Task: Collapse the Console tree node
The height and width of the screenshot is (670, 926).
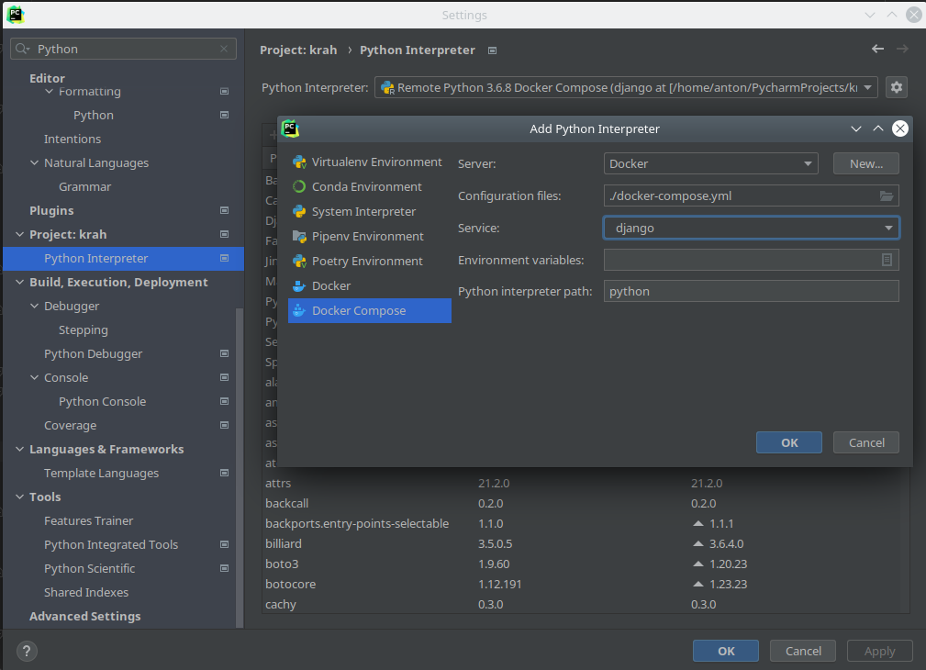Action: pos(34,377)
